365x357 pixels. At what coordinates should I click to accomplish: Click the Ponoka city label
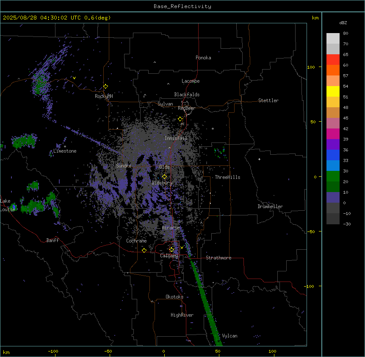(203, 58)
